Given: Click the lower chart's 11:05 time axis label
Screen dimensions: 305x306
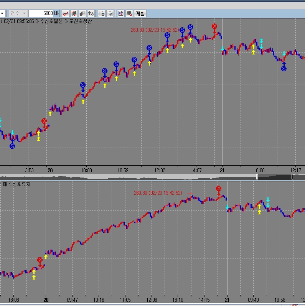Looking at the screenshot, I should coord(125,300).
